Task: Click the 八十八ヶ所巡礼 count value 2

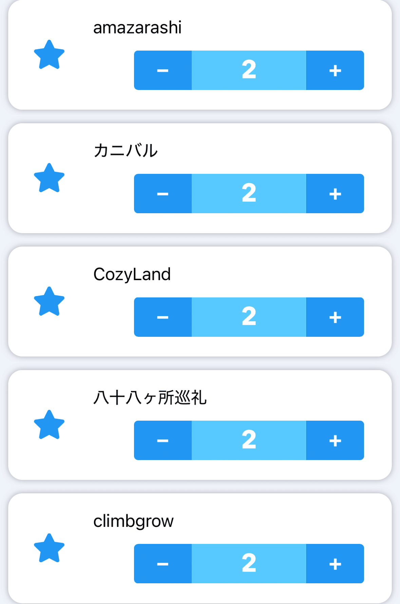Action: (x=249, y=440)
